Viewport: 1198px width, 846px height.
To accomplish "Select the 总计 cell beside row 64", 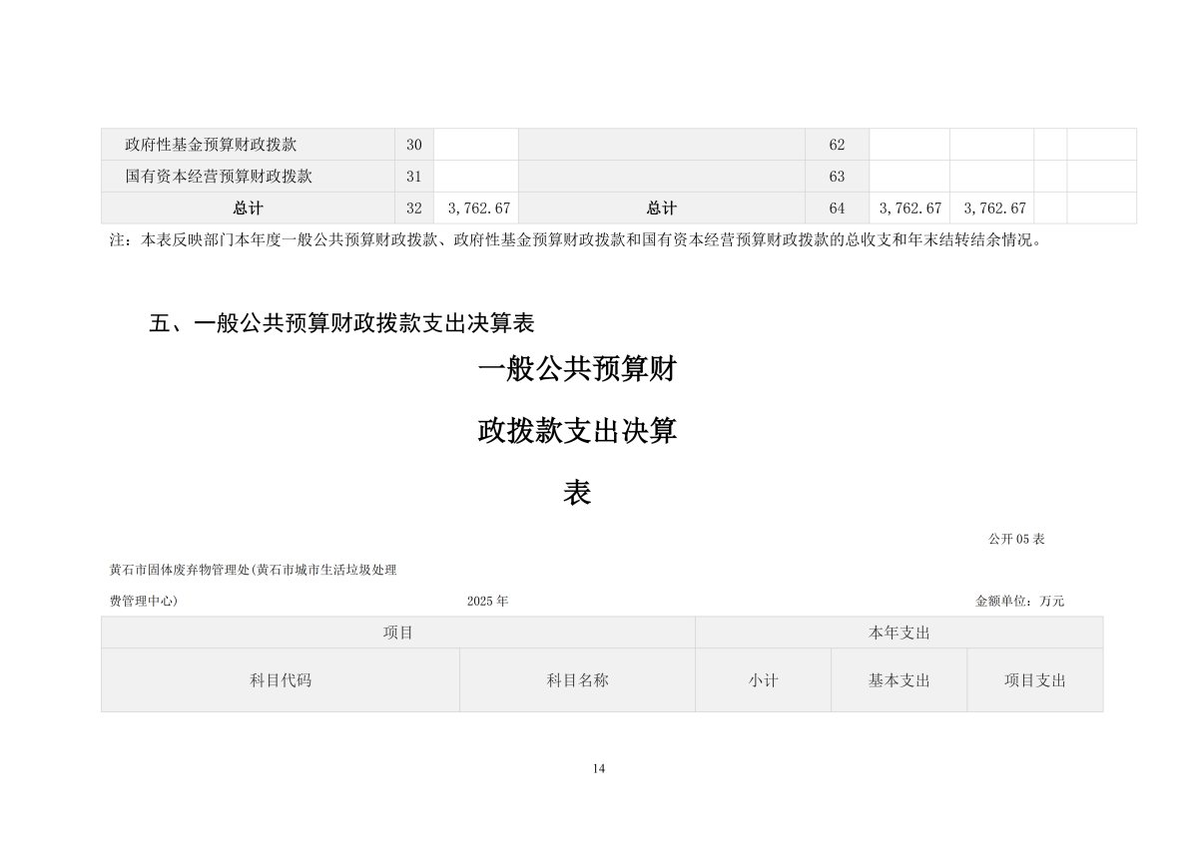I will [661, 209].
